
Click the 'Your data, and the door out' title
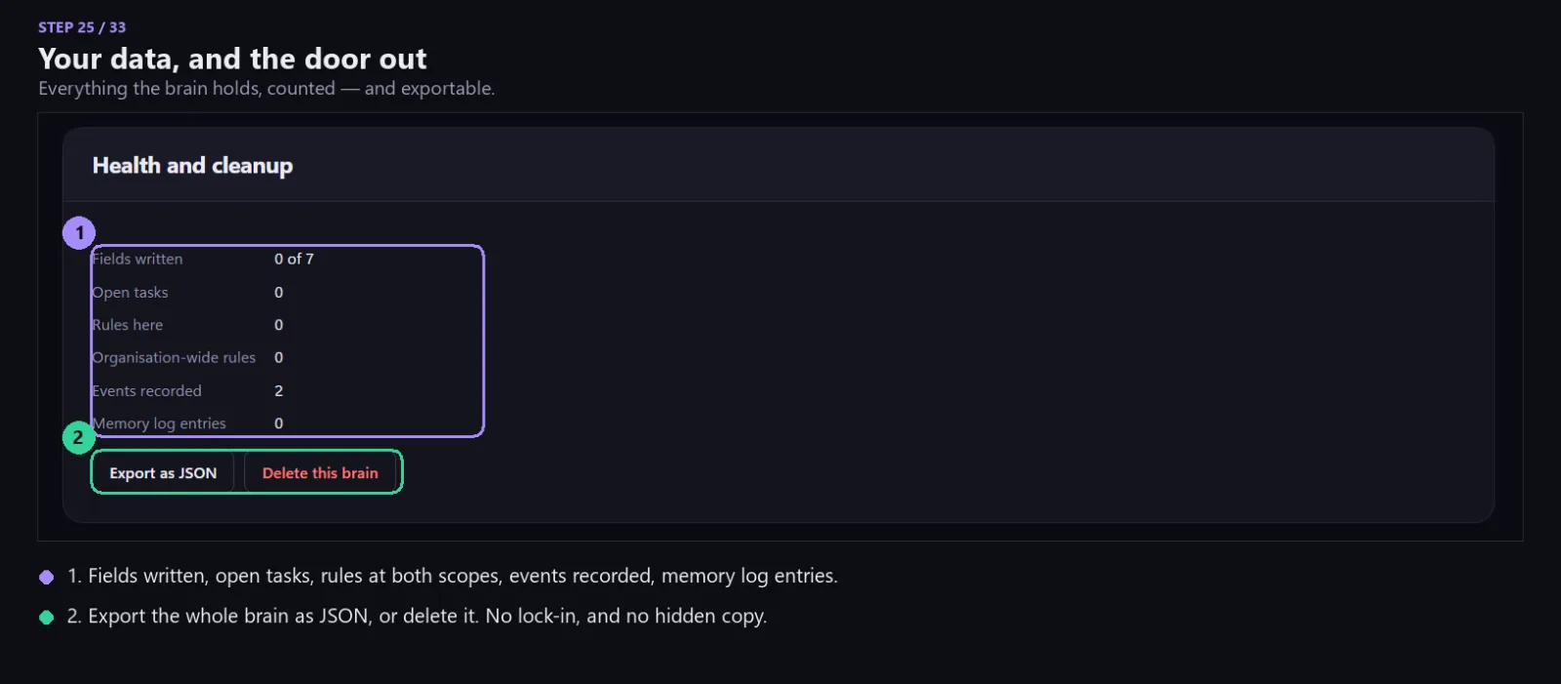coord(232,59)
